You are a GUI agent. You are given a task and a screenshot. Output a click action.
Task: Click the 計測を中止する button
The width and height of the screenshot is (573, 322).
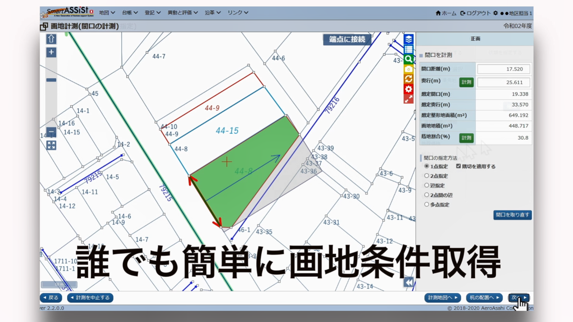(90, 298)
